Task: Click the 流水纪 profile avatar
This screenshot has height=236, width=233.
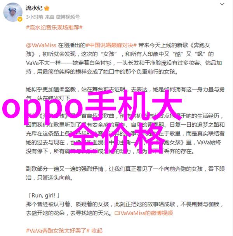Action: click(x=13, y=12)
